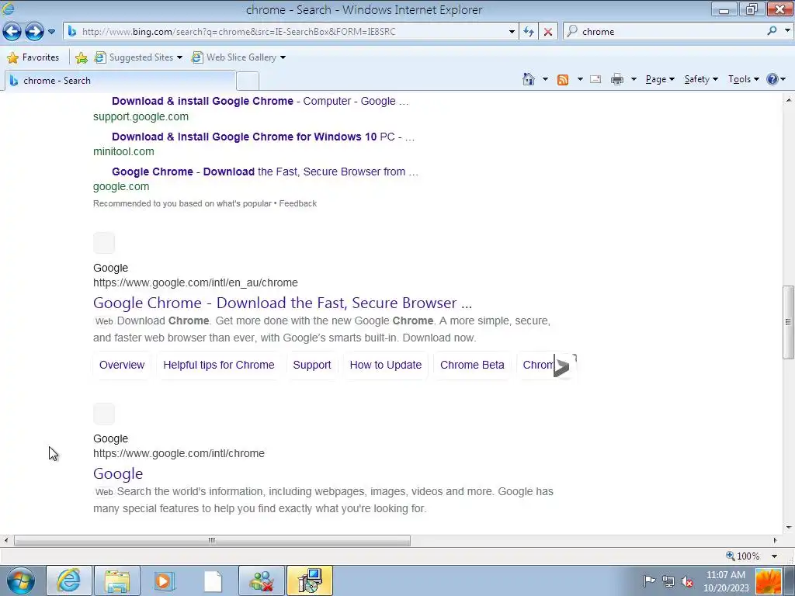Image resolution: width=795 pixels, height=596 pixels.
Task: Click the users taskbar icon with red X
Action: (261, 580)
